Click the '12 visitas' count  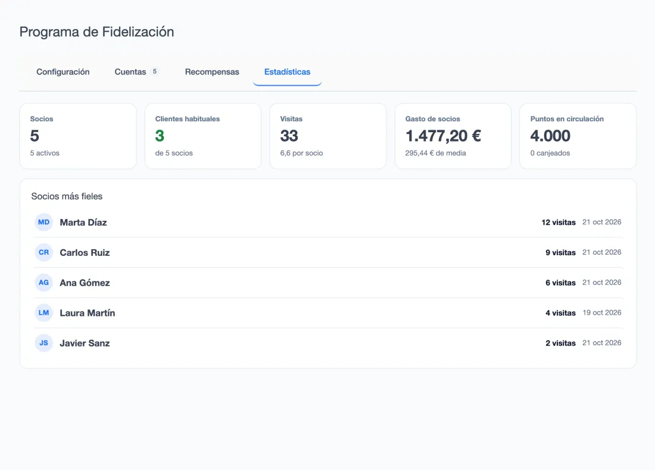(x=559, y=223)
